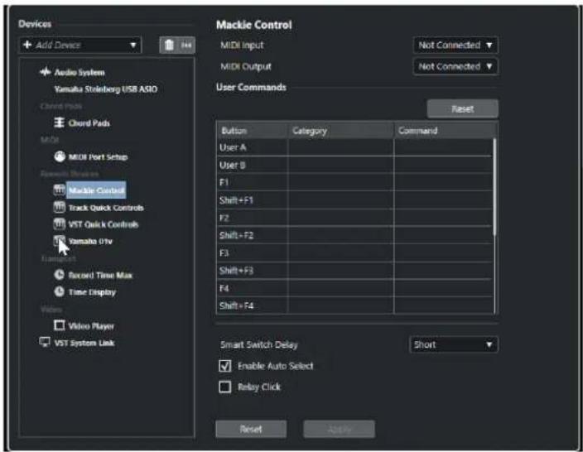Viewport: 583px width, 452px height.
Task: Click the VST Quick Controls icon
Action: click(59, 224)
